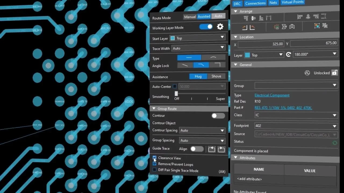Open Working Layer Mode gear settings
344x193 pixels.
[x=220, y=27]
